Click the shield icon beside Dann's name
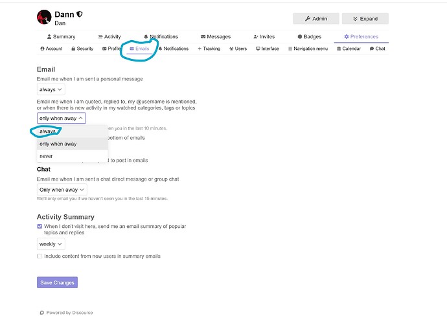Image resolution: width=447 pixels, height=316 pixels. 80,14
